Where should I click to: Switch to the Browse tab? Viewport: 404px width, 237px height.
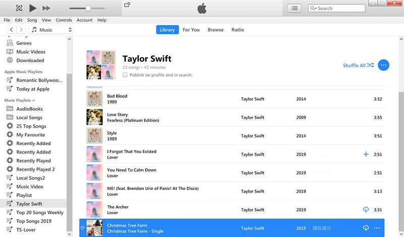pyautogui.click(x=216, y=30)
